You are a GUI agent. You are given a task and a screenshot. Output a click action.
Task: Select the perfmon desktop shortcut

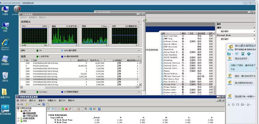[17, 10]
